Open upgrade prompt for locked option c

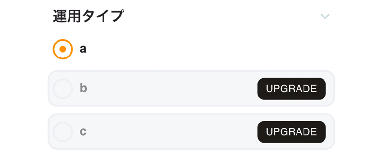(291, 132)
